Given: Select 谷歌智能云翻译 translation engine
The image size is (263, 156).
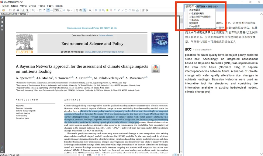Looking at the screenshot, I should pyautogui.click(x=197, y=13).
